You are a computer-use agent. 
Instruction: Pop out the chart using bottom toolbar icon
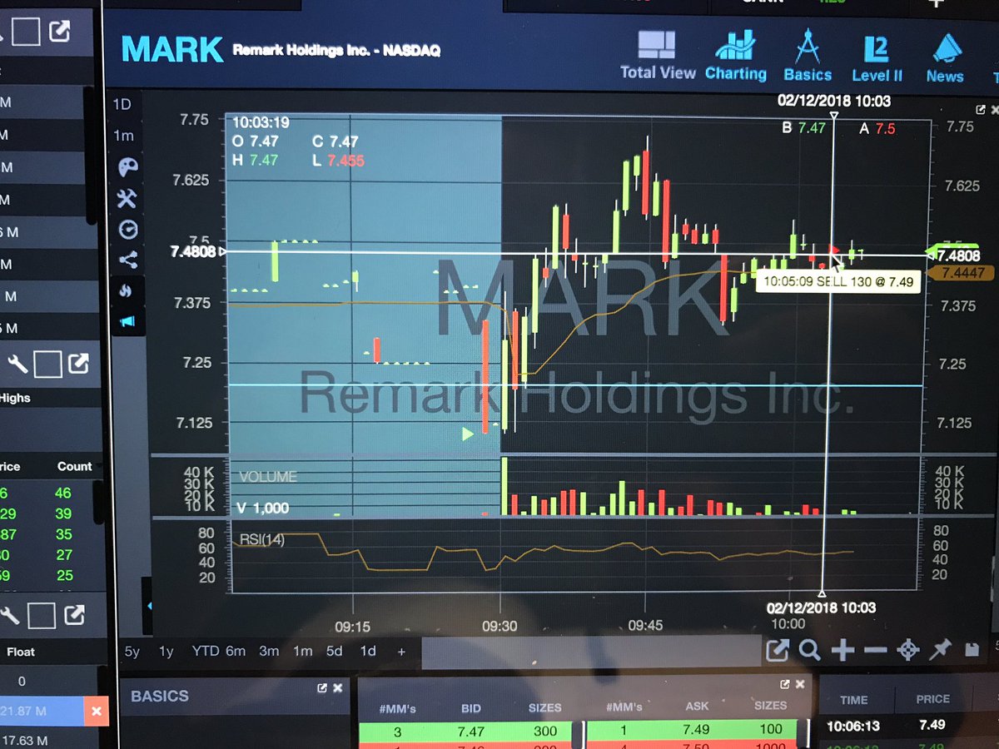[777, 650]
